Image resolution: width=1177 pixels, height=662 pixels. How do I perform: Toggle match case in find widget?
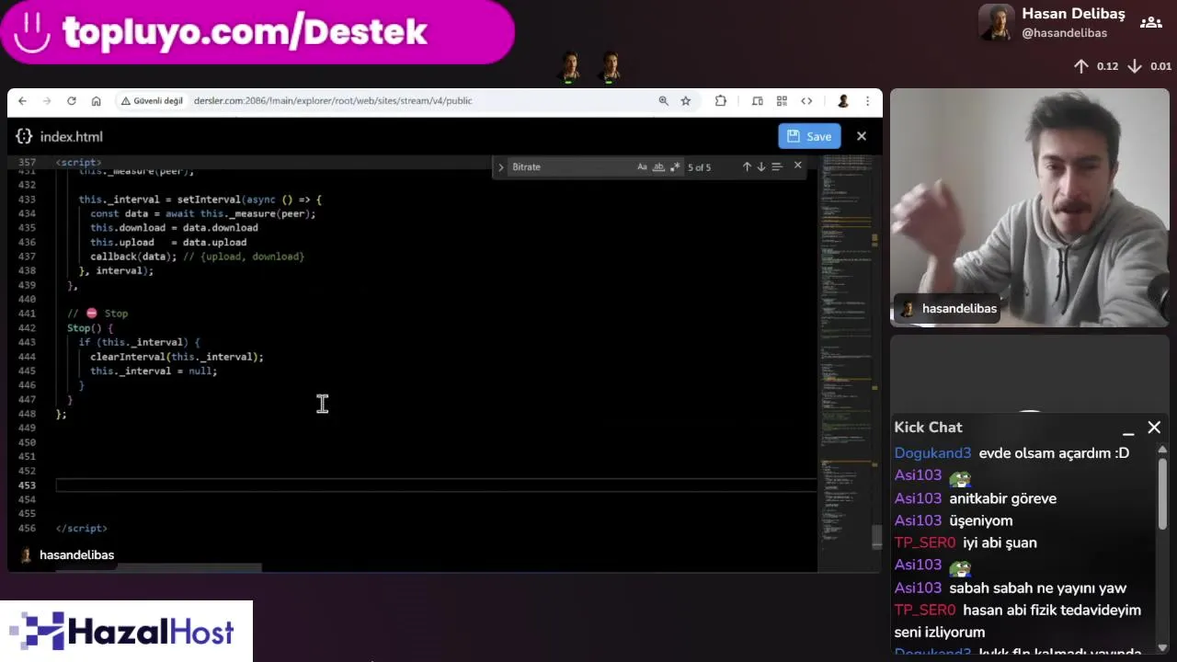(x=642, y=167)
